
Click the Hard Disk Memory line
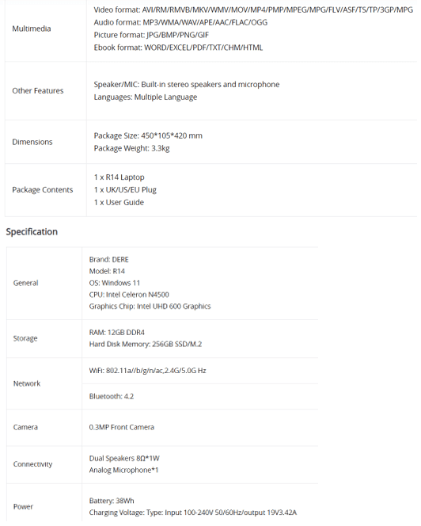tap(146, 344)
